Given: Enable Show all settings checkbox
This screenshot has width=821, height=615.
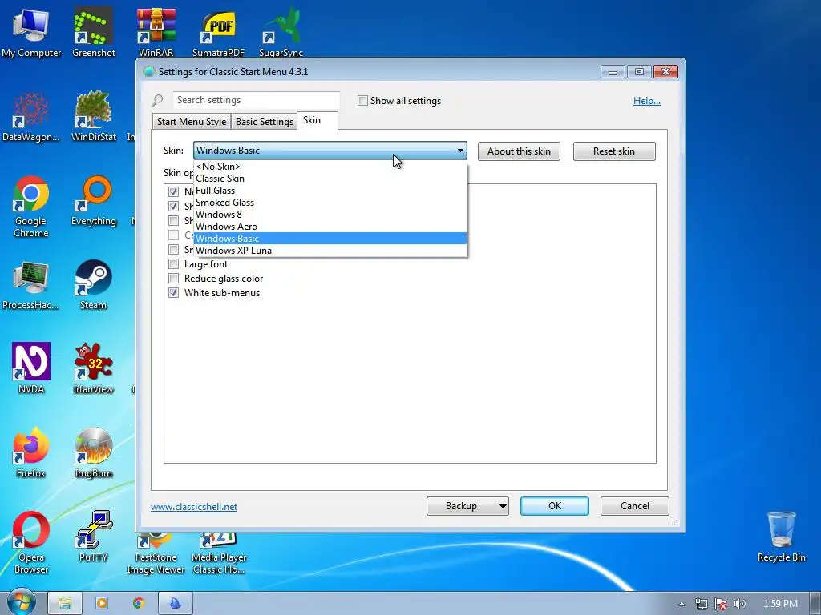Looking at the screenshot, I should [x=362, y=100].
